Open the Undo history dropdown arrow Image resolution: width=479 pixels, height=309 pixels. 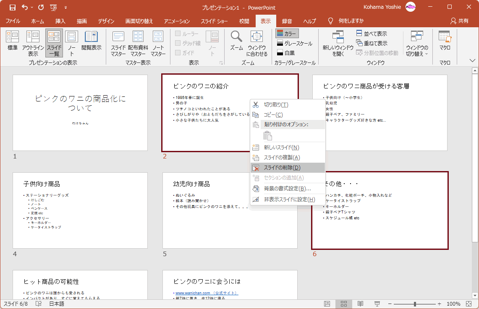pyautogui.click(x=32, y=7)
